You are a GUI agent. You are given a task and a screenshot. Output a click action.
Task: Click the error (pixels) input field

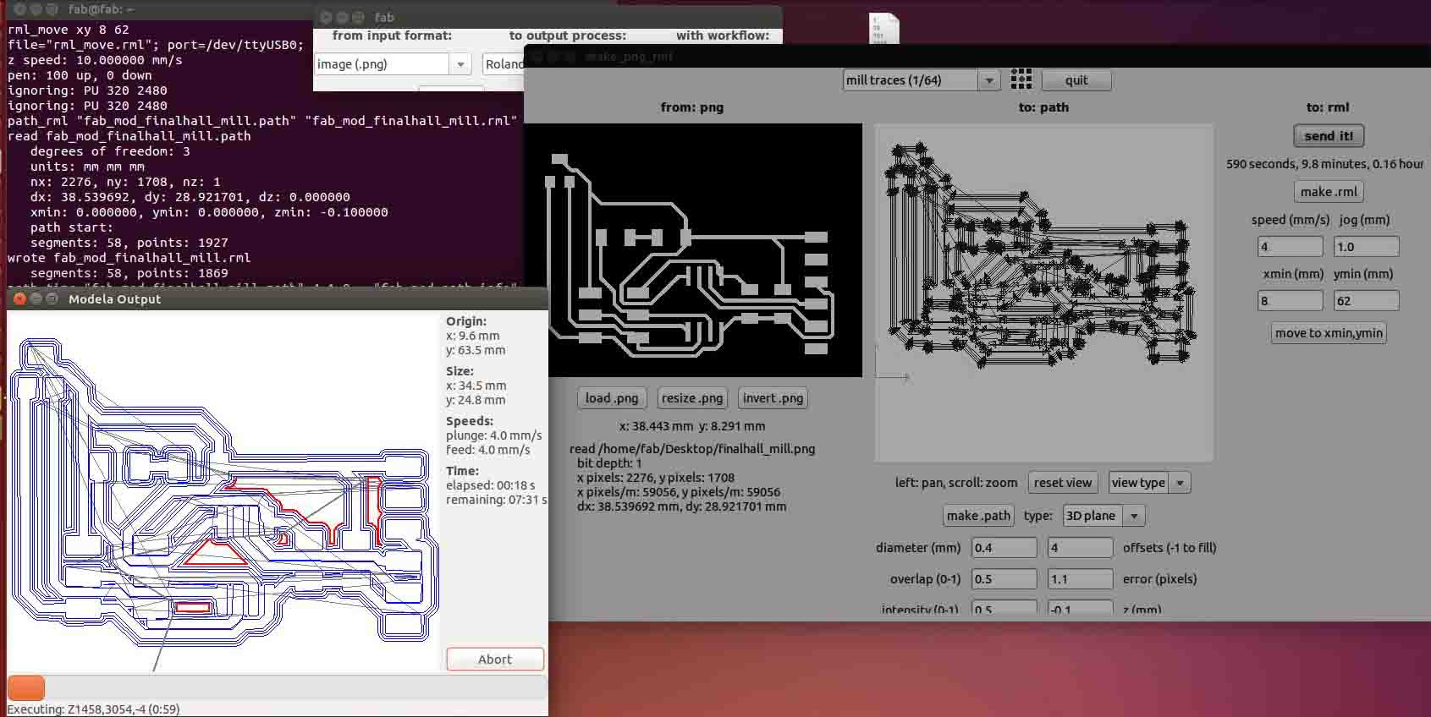pyautogui.click(x=1080, y=579)
